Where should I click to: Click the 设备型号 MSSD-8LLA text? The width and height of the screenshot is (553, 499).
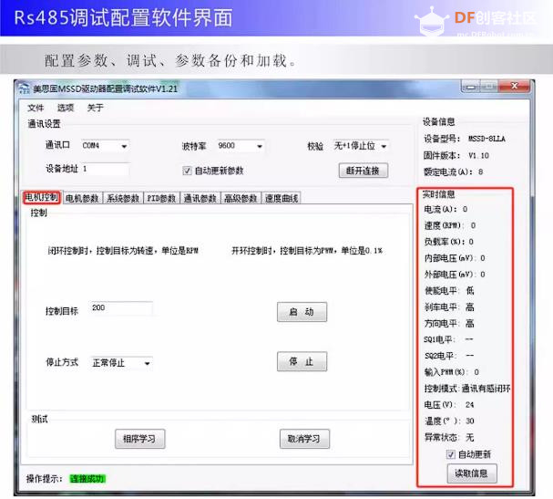click(464, 139)
